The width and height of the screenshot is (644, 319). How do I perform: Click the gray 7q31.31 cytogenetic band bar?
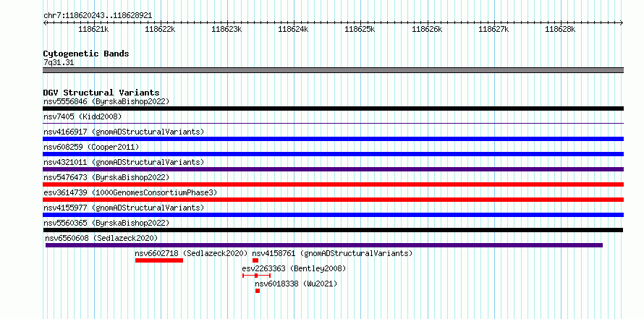tap(333, 69)
